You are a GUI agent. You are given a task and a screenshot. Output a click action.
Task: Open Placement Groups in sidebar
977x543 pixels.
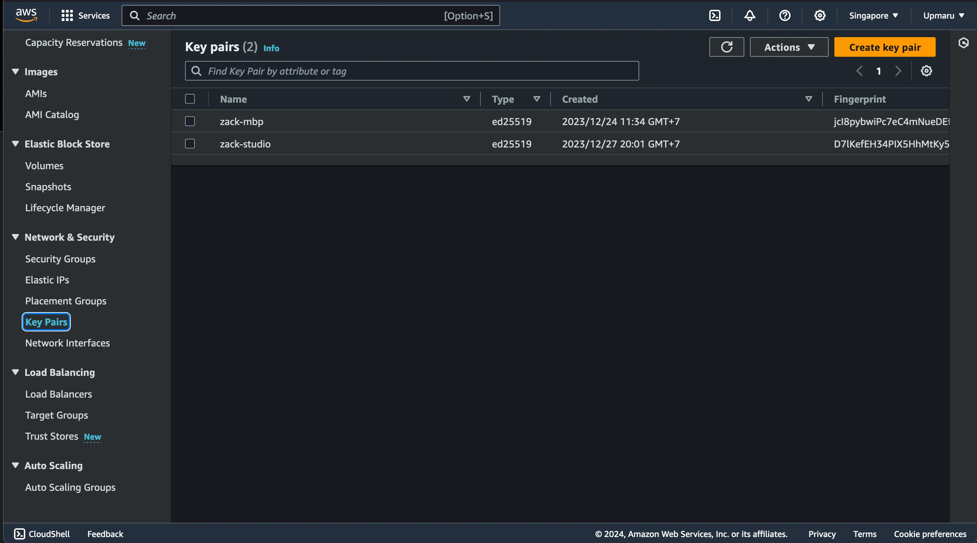66,301
